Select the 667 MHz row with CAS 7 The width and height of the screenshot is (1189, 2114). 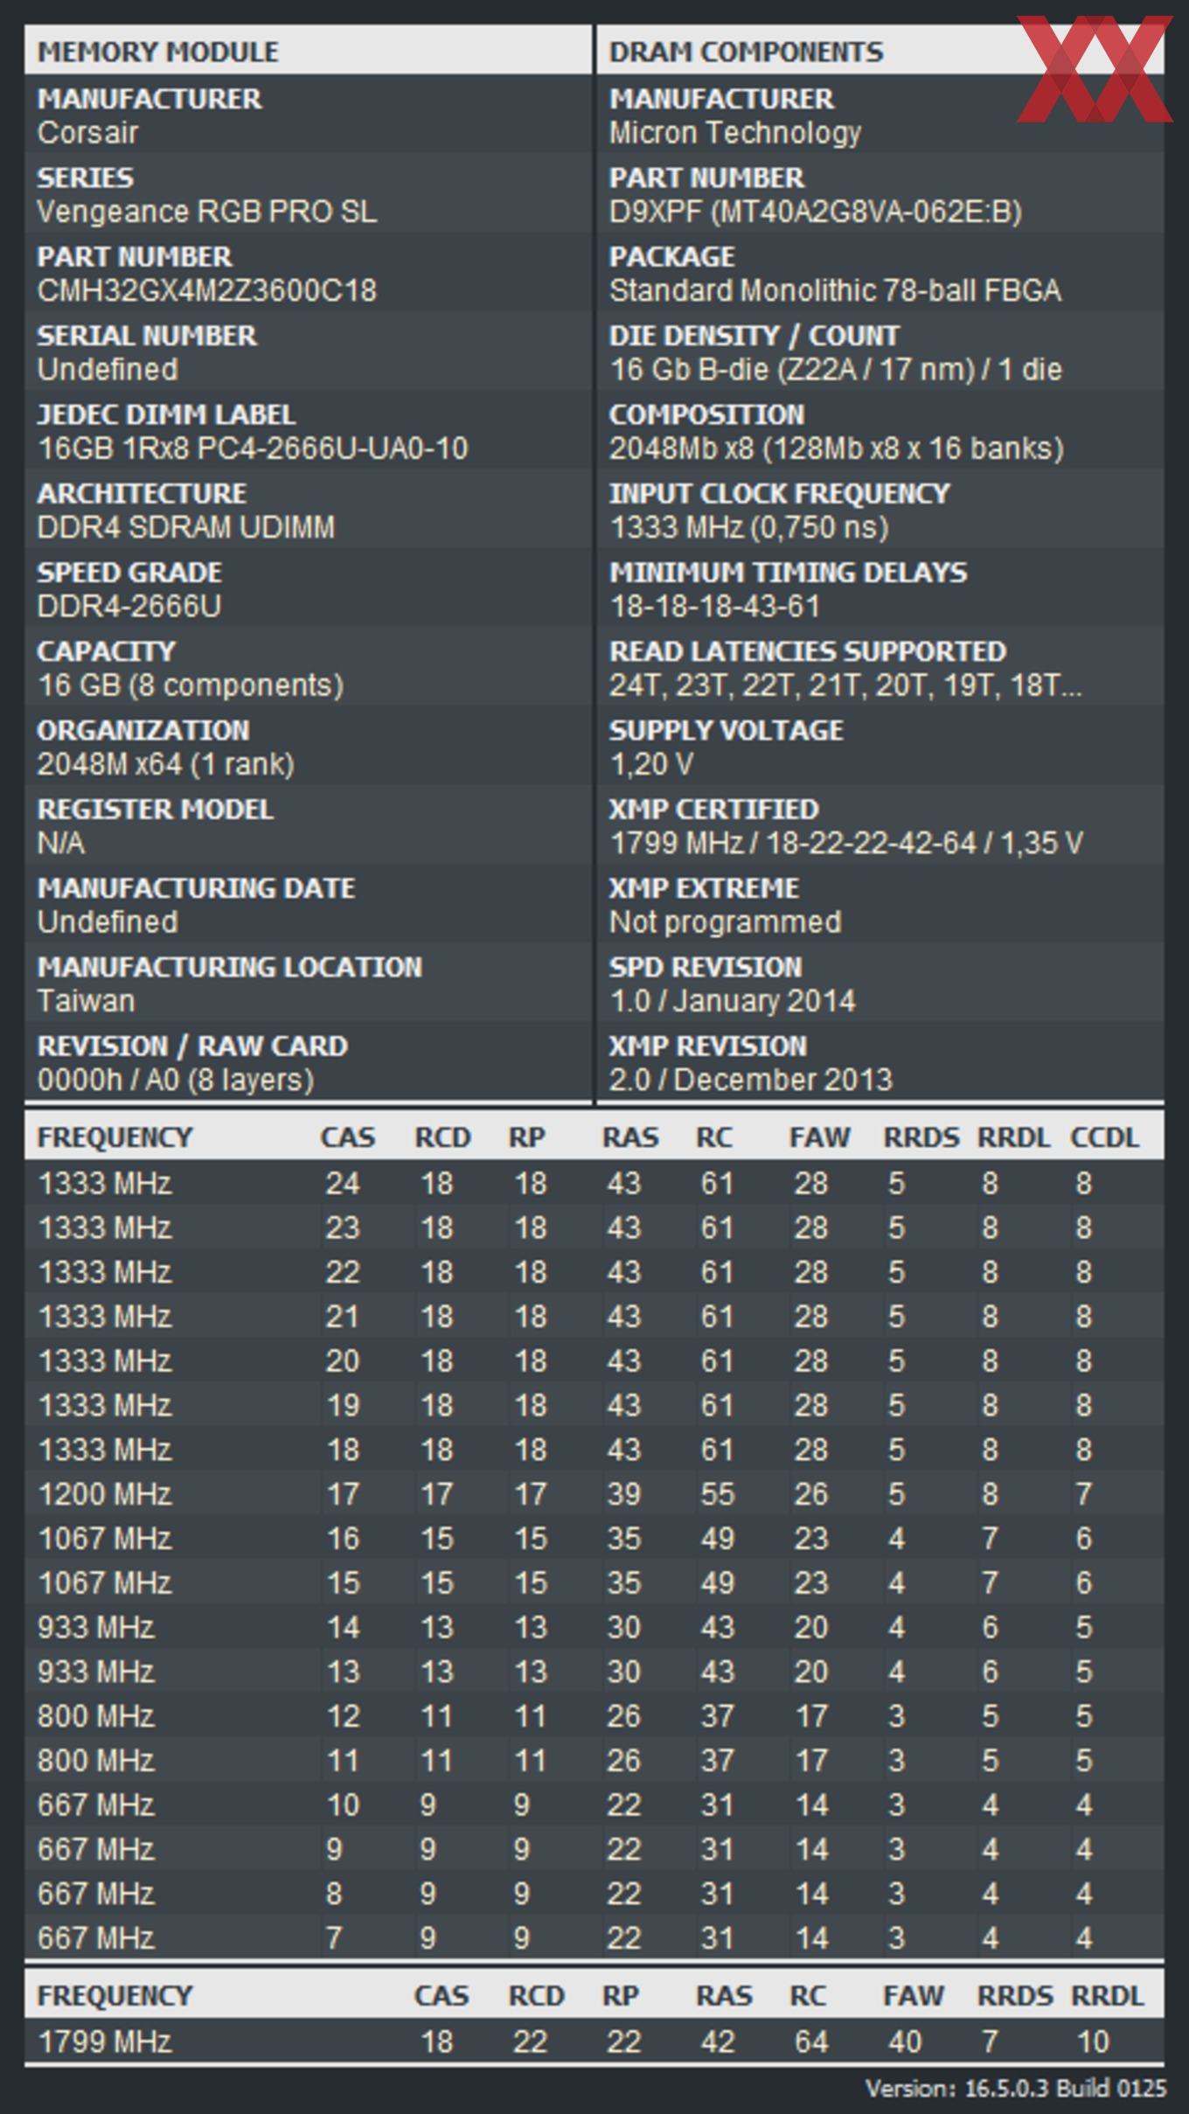[x=594, y=1937]
